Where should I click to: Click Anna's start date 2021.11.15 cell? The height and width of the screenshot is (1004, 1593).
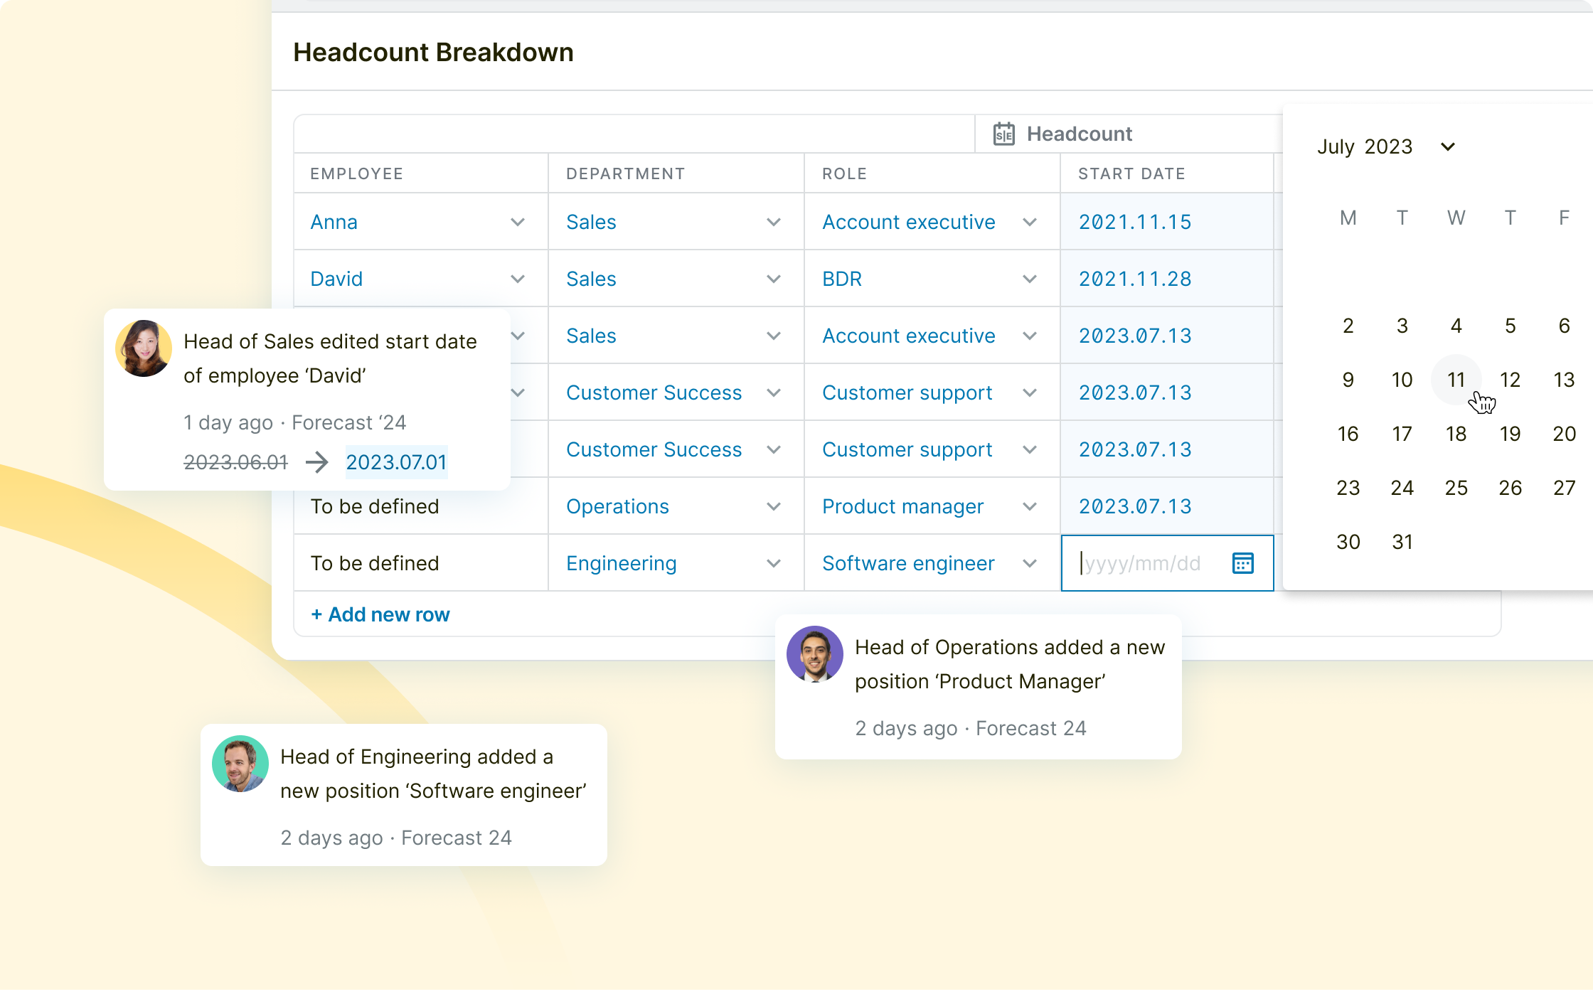pos(1135,222)
